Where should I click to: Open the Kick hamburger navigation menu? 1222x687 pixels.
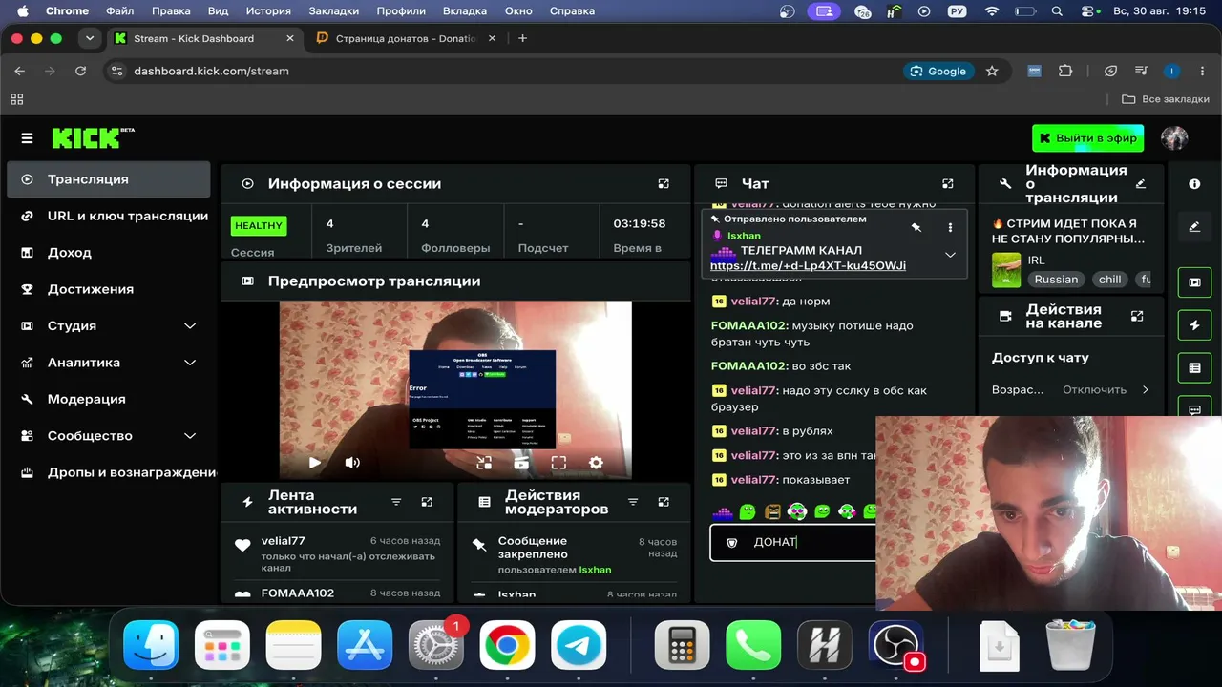pyautogui.click(x=27, y=138)
